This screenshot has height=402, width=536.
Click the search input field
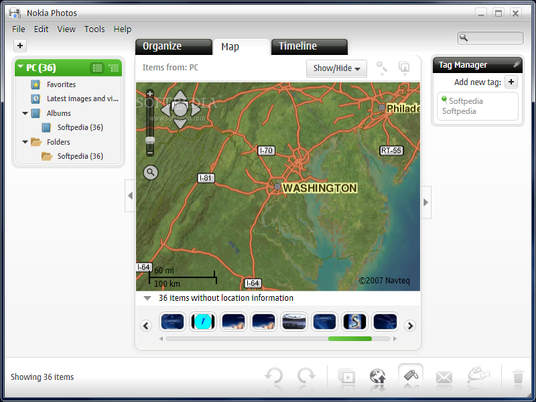(490, 38)
